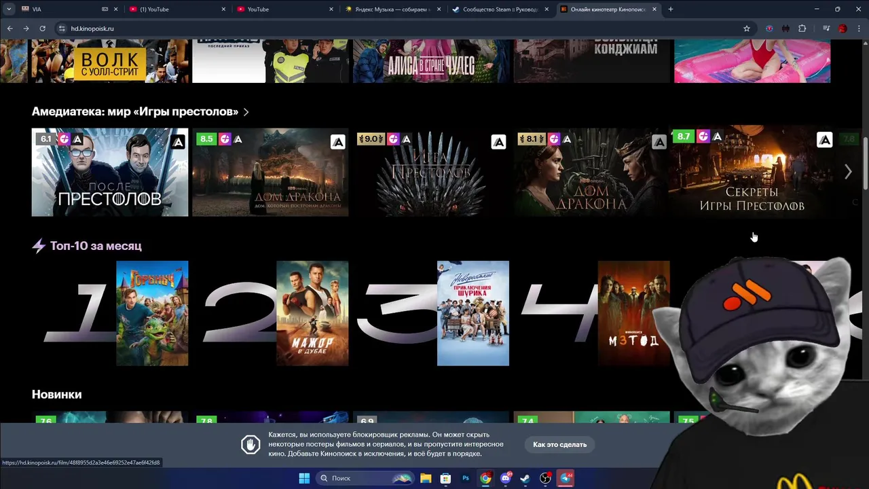Open the 'Игра престолов' card rated 9.0

[x=430, y=173]
